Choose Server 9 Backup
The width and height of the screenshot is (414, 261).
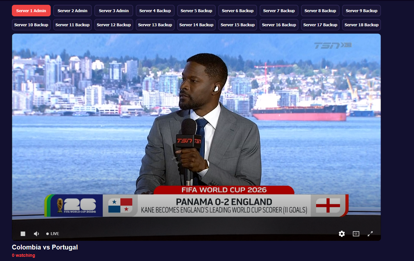[x=362, y=11]
